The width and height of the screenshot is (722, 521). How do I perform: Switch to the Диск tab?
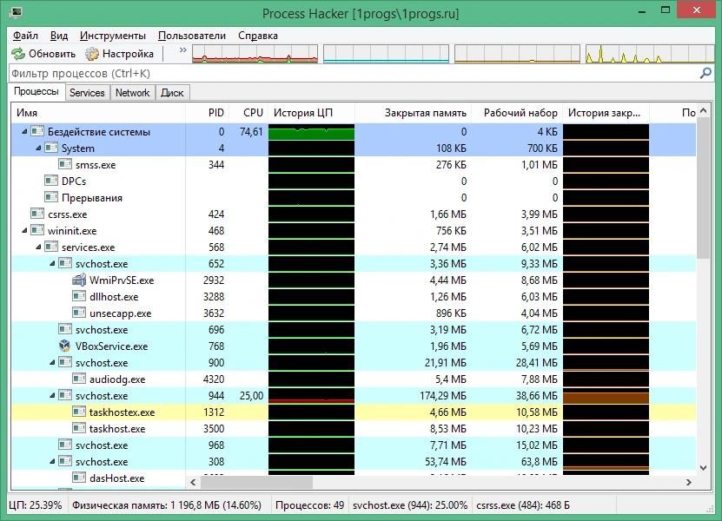172,93
